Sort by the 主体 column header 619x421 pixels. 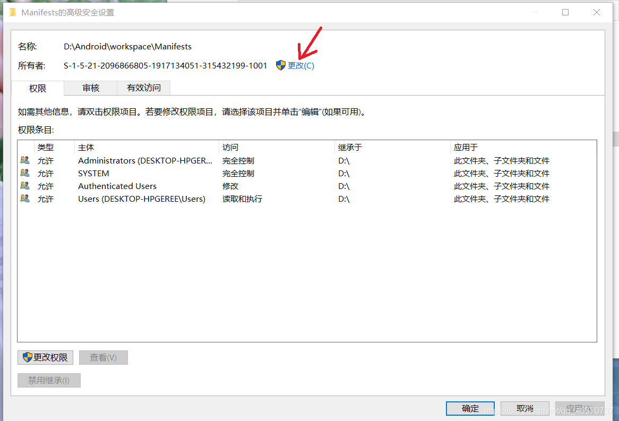click(x=147, y=147)
